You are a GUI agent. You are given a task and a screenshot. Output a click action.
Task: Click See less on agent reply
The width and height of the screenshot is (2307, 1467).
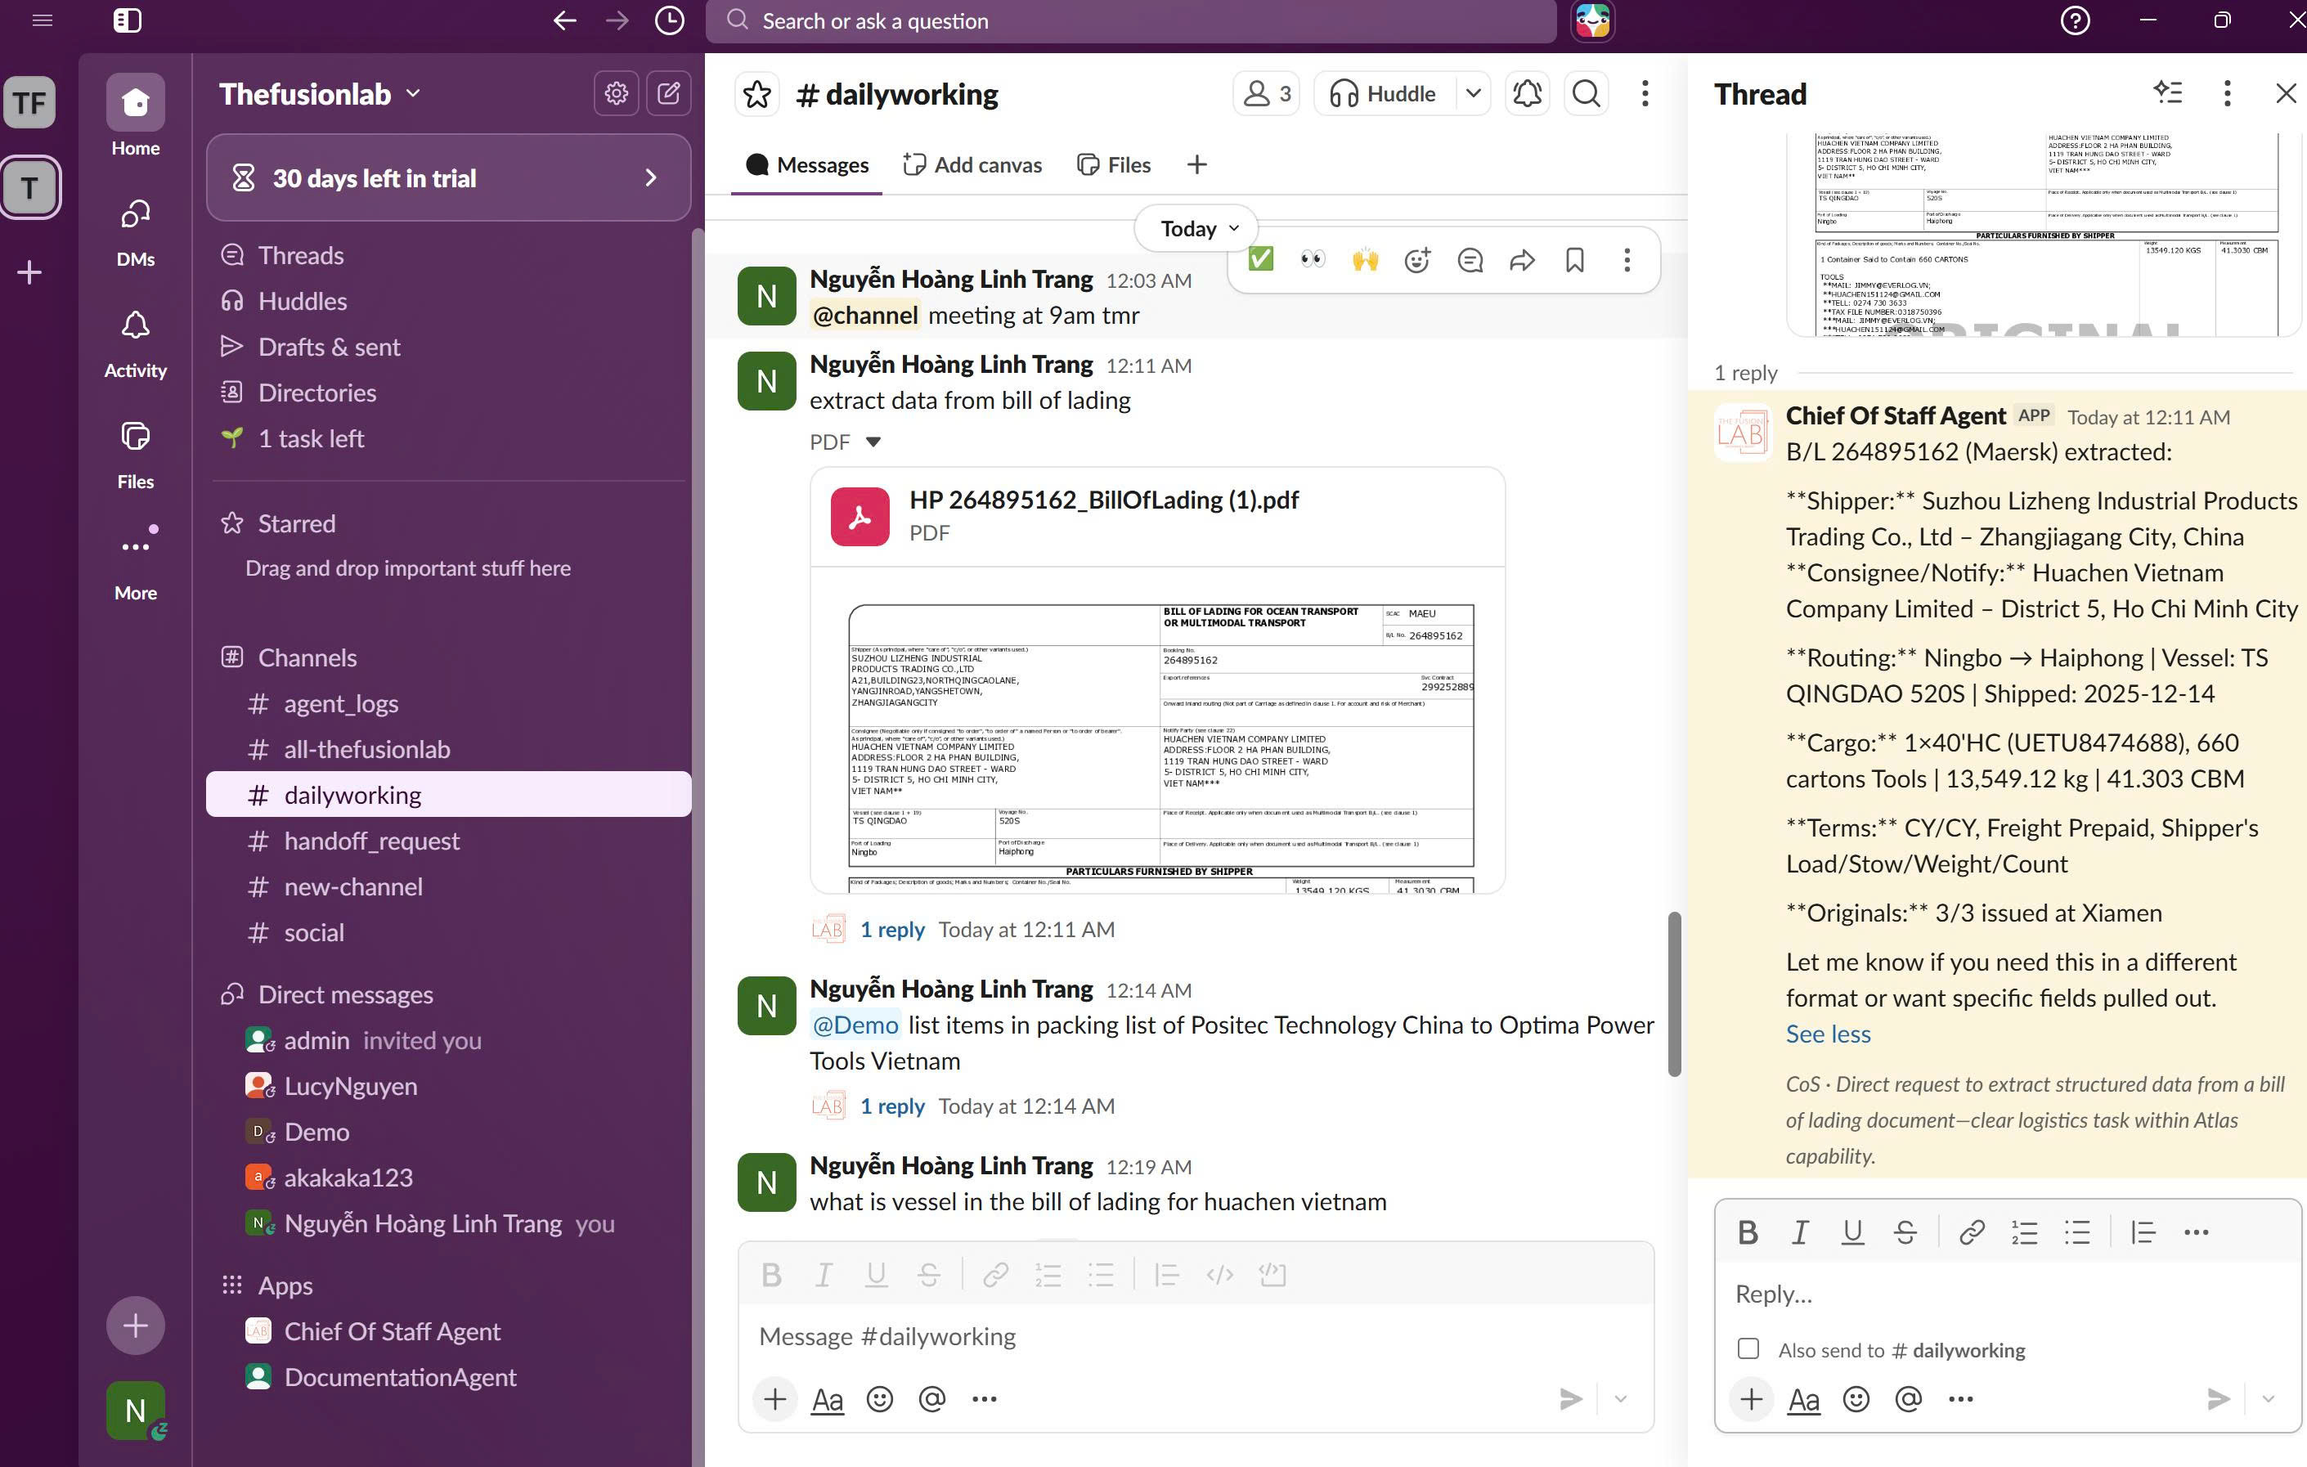coord(1827,1034)
